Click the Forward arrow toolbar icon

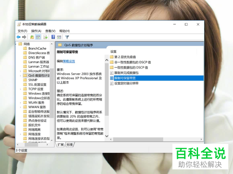pyautogui.click(x=24, y=37)
